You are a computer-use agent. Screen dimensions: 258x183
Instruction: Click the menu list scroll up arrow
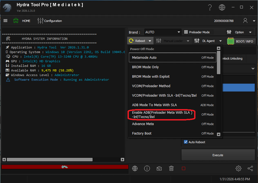[x=218, y=48]
